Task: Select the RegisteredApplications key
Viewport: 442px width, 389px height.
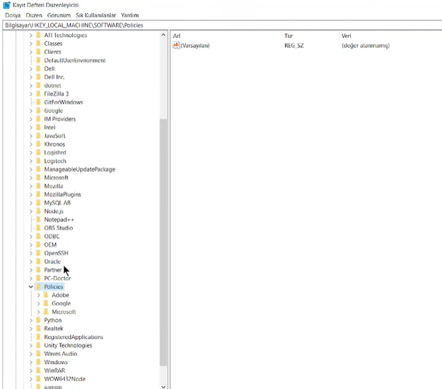Action: pos(73,337)
